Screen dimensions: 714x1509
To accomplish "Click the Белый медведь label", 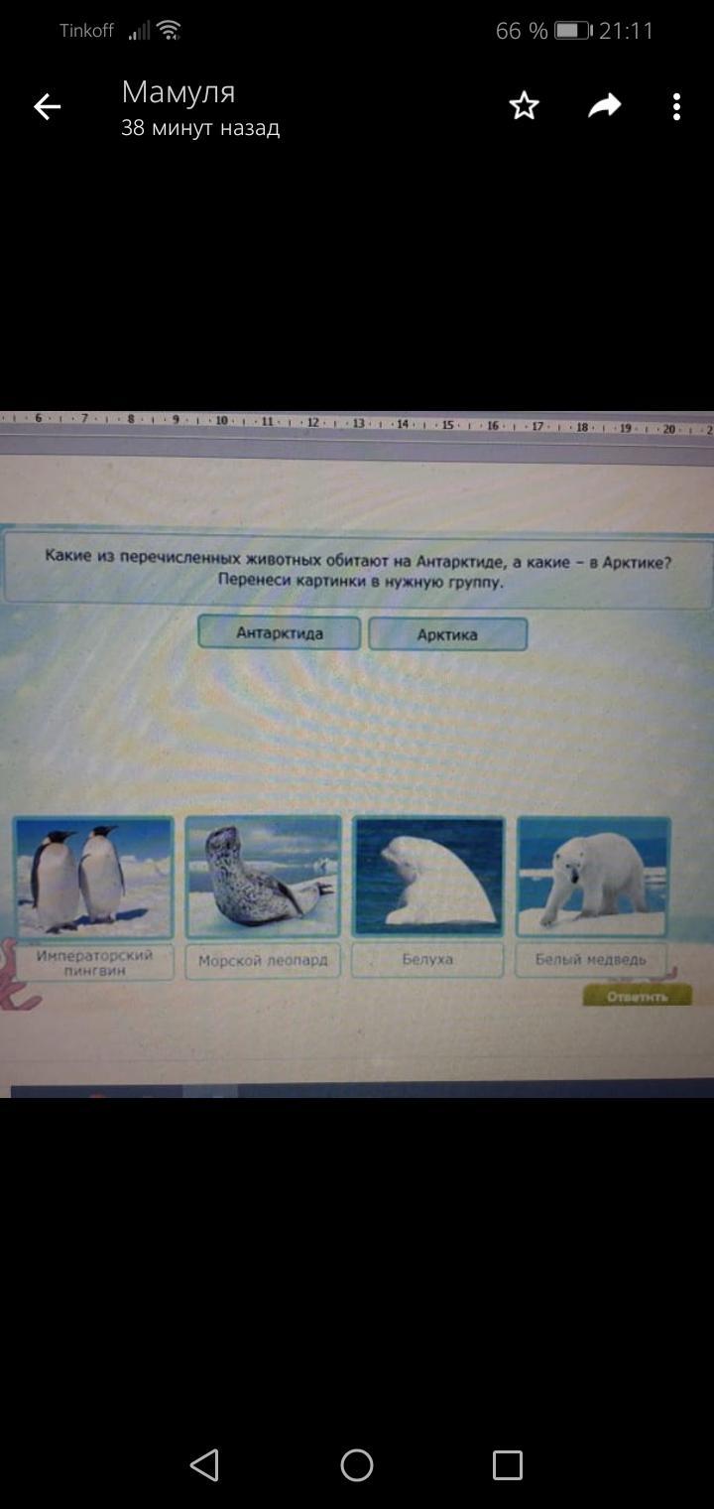I will click(591, 960).
